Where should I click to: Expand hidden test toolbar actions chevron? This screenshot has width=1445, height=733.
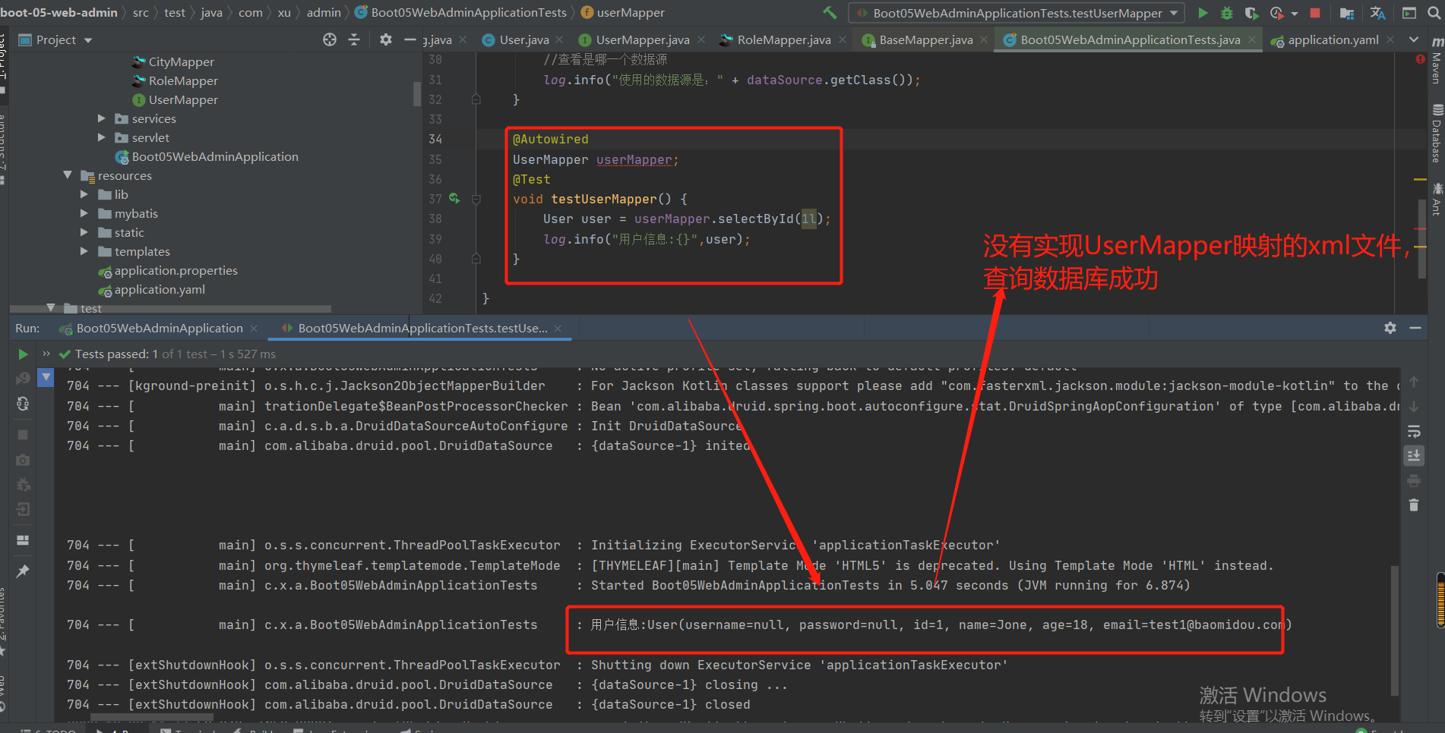point(46,354)
